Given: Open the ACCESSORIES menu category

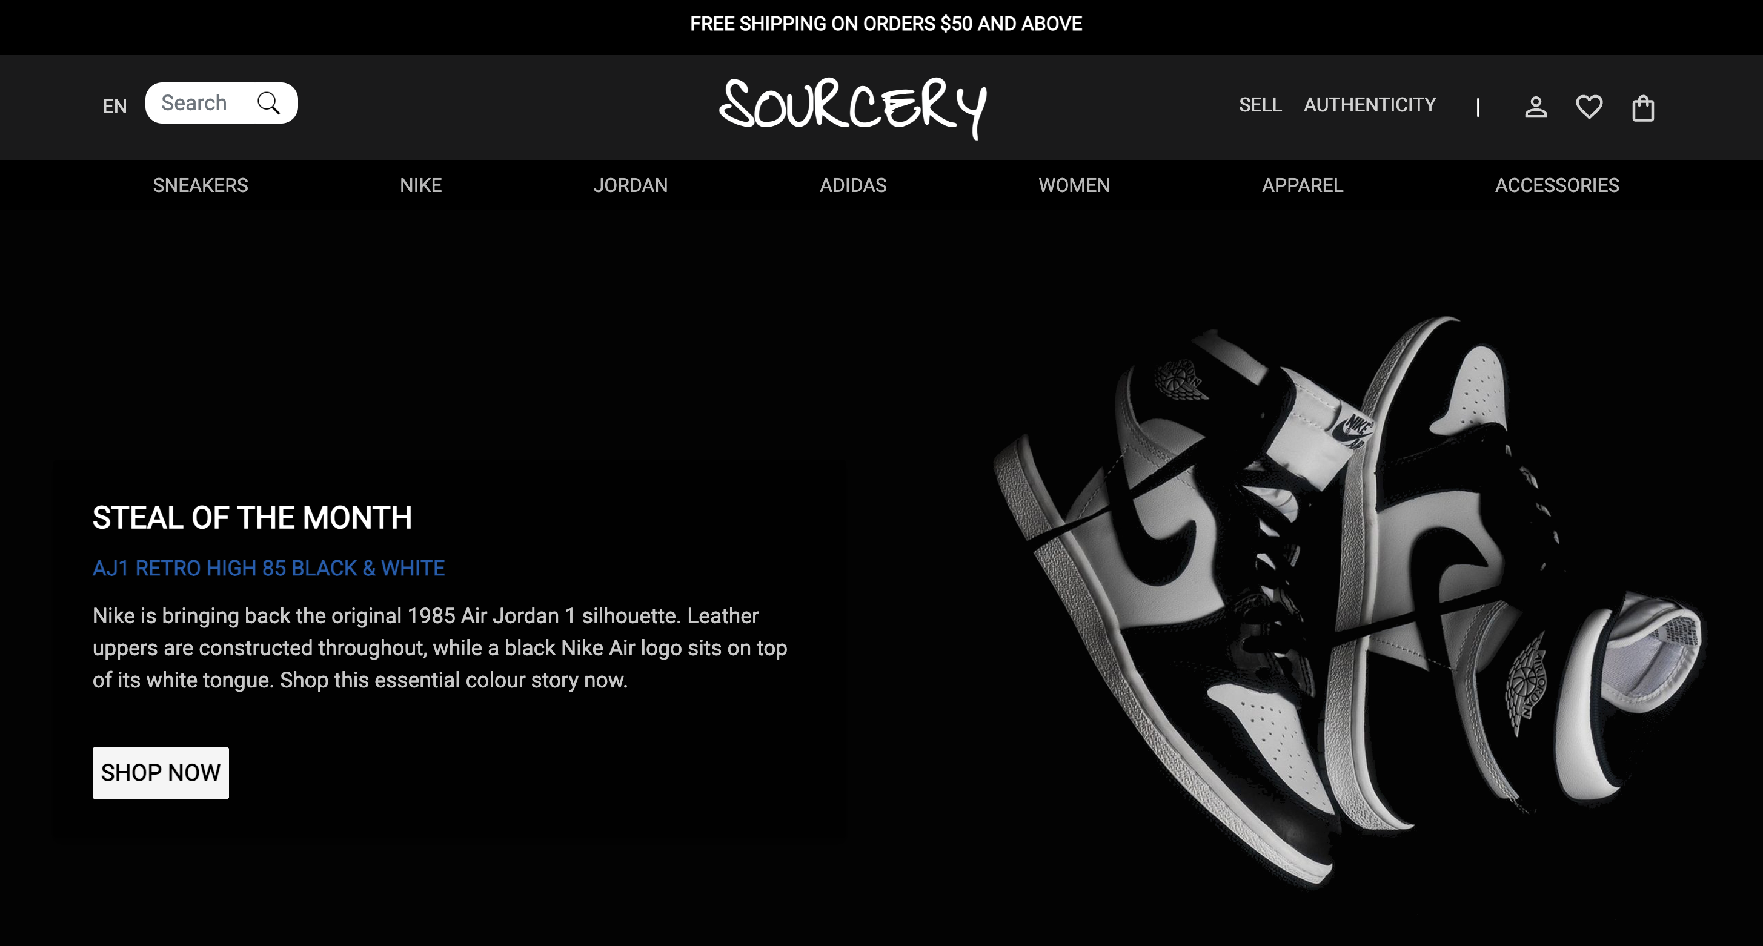Looking at the screenshot, I should tap(1557, 185).
